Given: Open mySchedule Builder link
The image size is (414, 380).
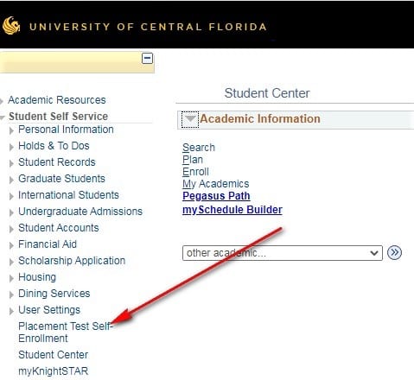Looking at the screenshot, I should [232, 210].
